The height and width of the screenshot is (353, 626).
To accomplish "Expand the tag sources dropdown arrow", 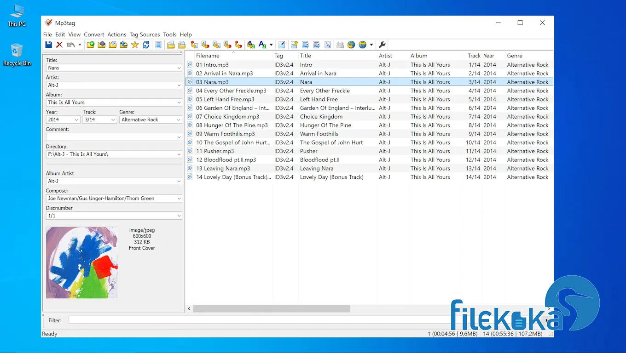I will point(371,45).
